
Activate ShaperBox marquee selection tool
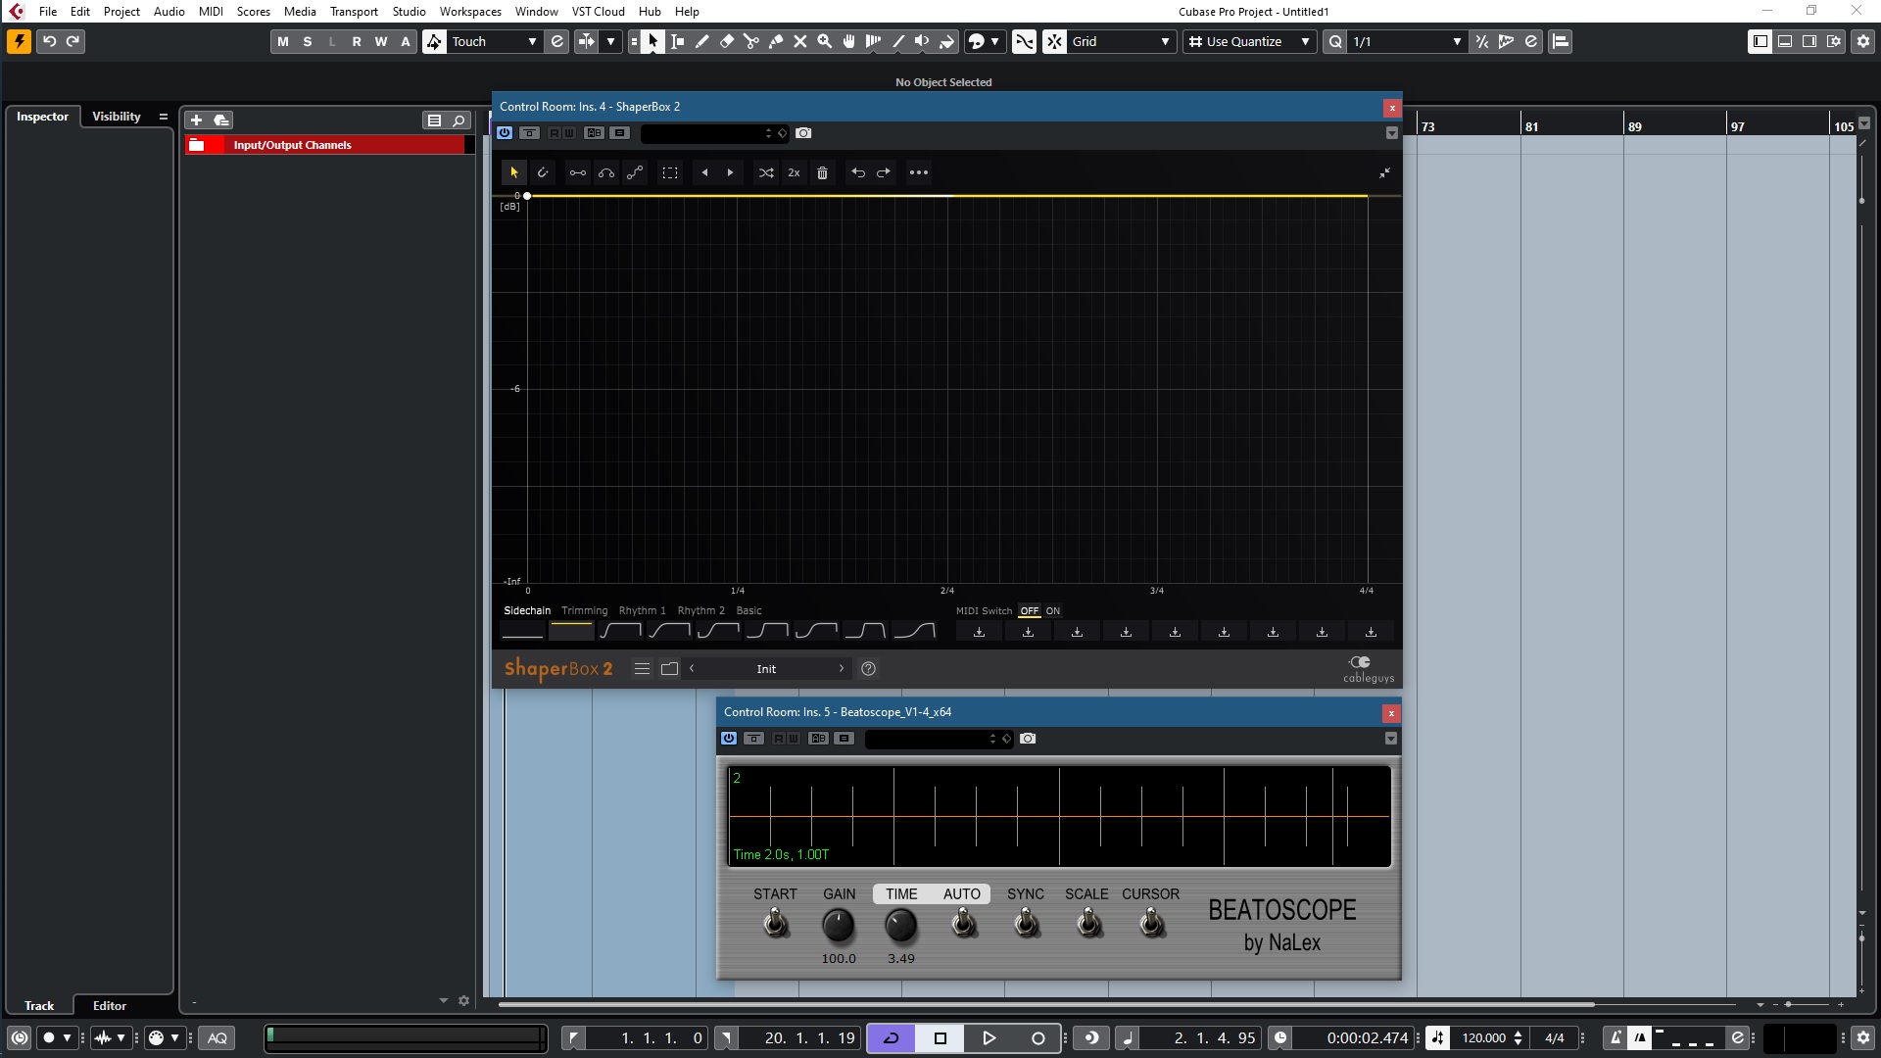[x=670, y=172]
